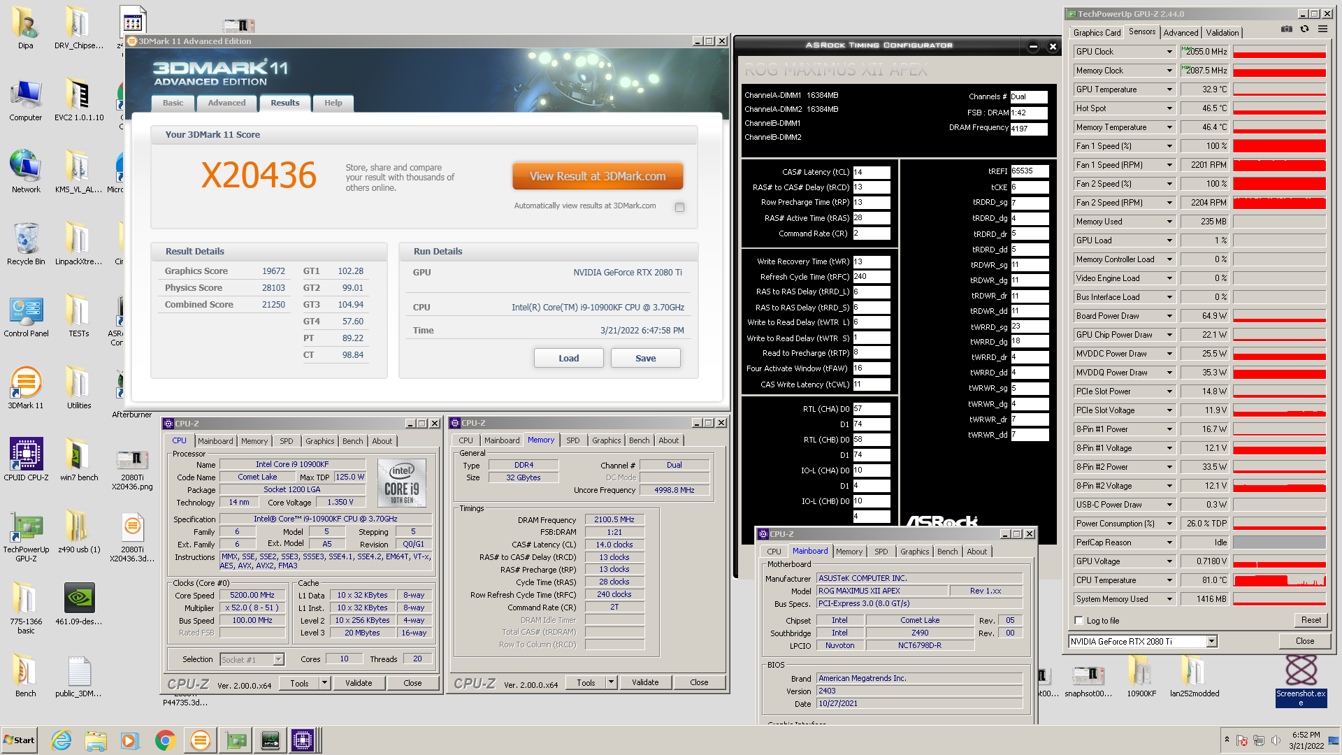The height and width of the screenshot is (755, 1342).
Task: Open Windows Media Player from taskbar
Action: [x=130, y=740]
